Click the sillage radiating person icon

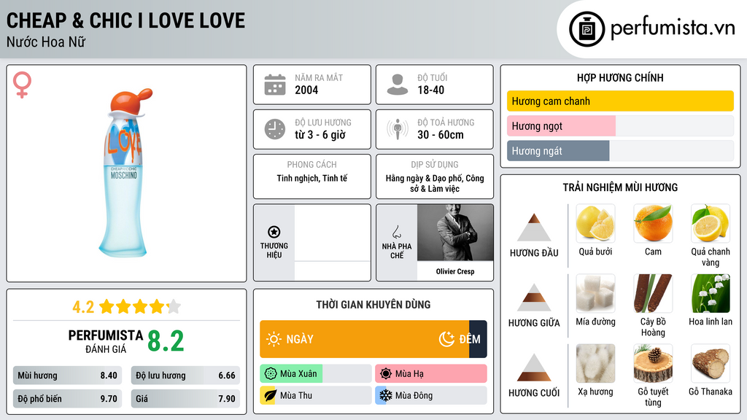[398, 129]
